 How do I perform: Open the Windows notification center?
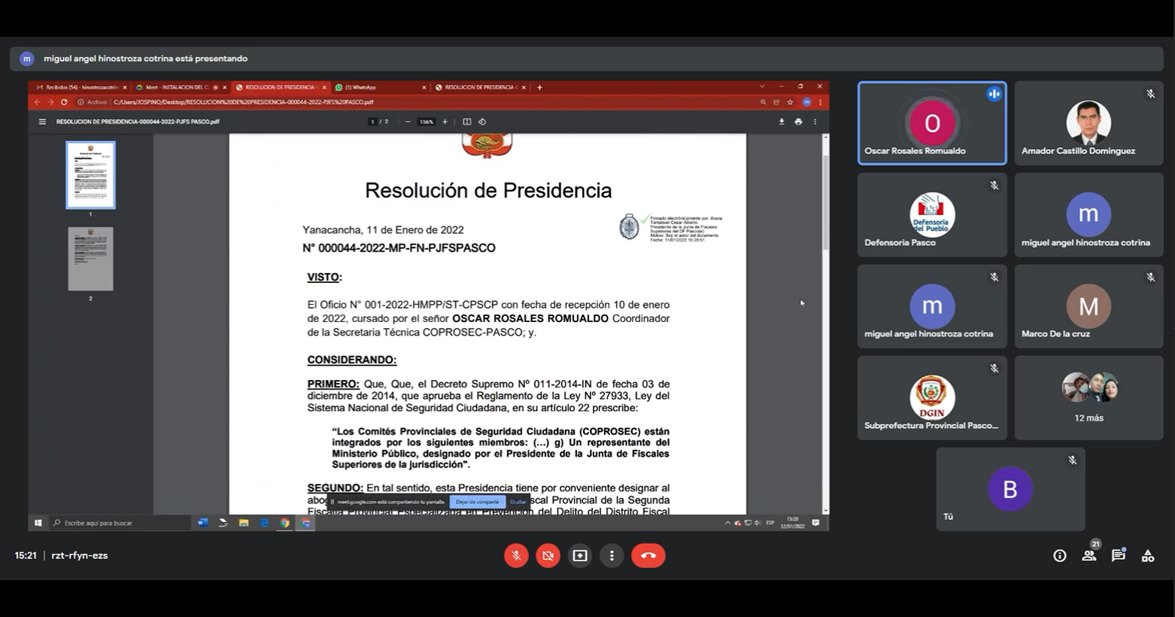click(x=815, y=523)
